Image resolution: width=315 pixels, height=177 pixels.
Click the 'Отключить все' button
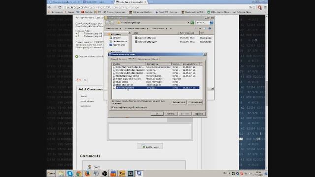pos(195,102)
